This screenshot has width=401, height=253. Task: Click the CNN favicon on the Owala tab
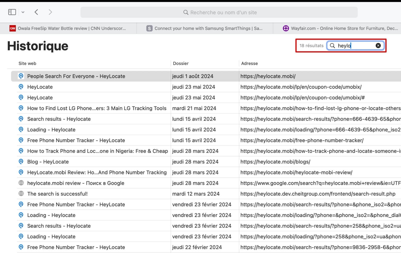click(13, 28)
